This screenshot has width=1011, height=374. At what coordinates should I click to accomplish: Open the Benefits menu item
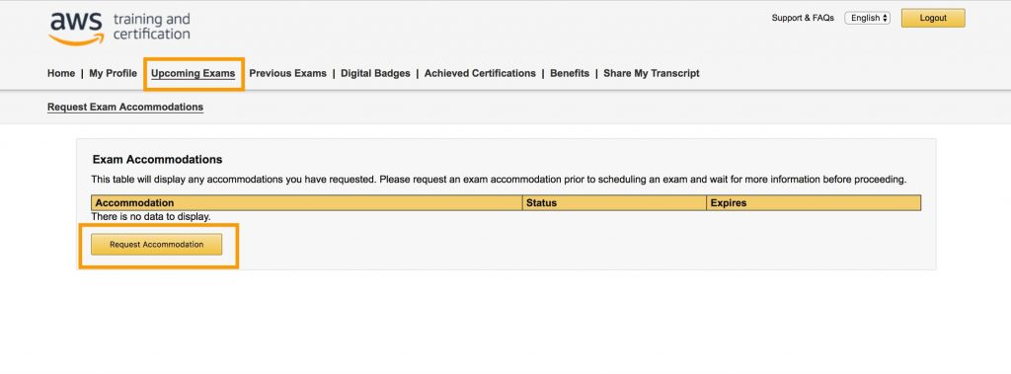coord(570,73)
